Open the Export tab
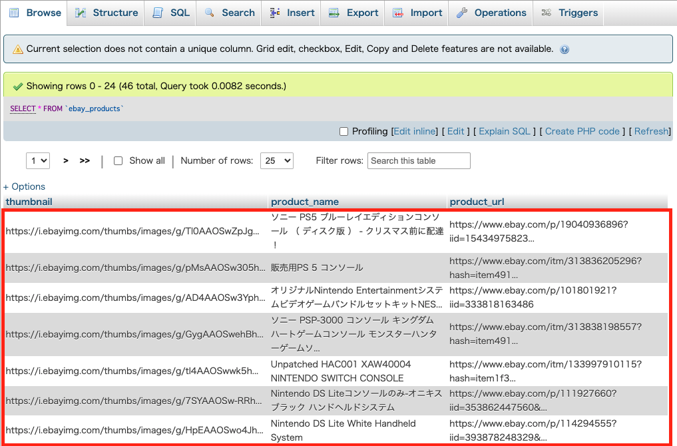 pos(353,13)
